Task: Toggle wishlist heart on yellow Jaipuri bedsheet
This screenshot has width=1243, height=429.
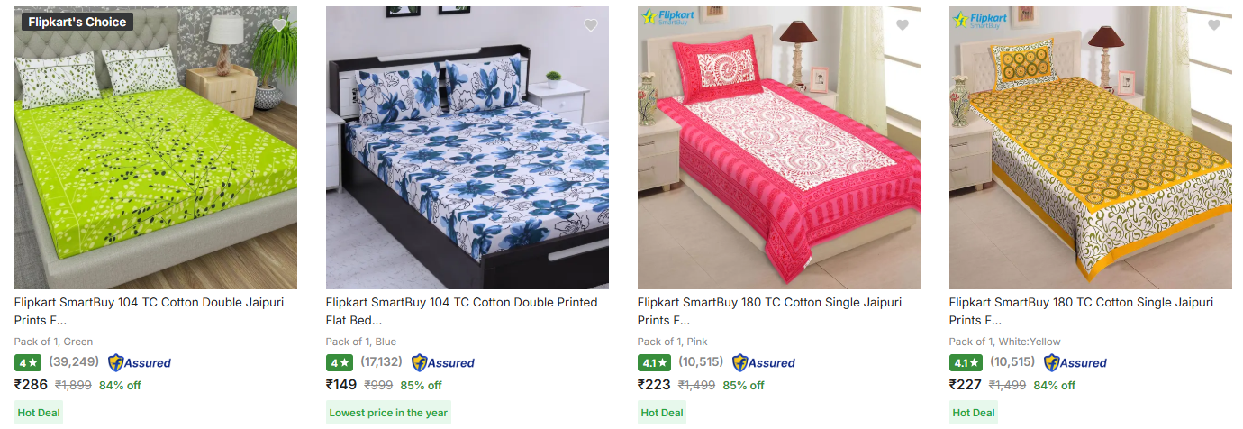Action: 1214,24
